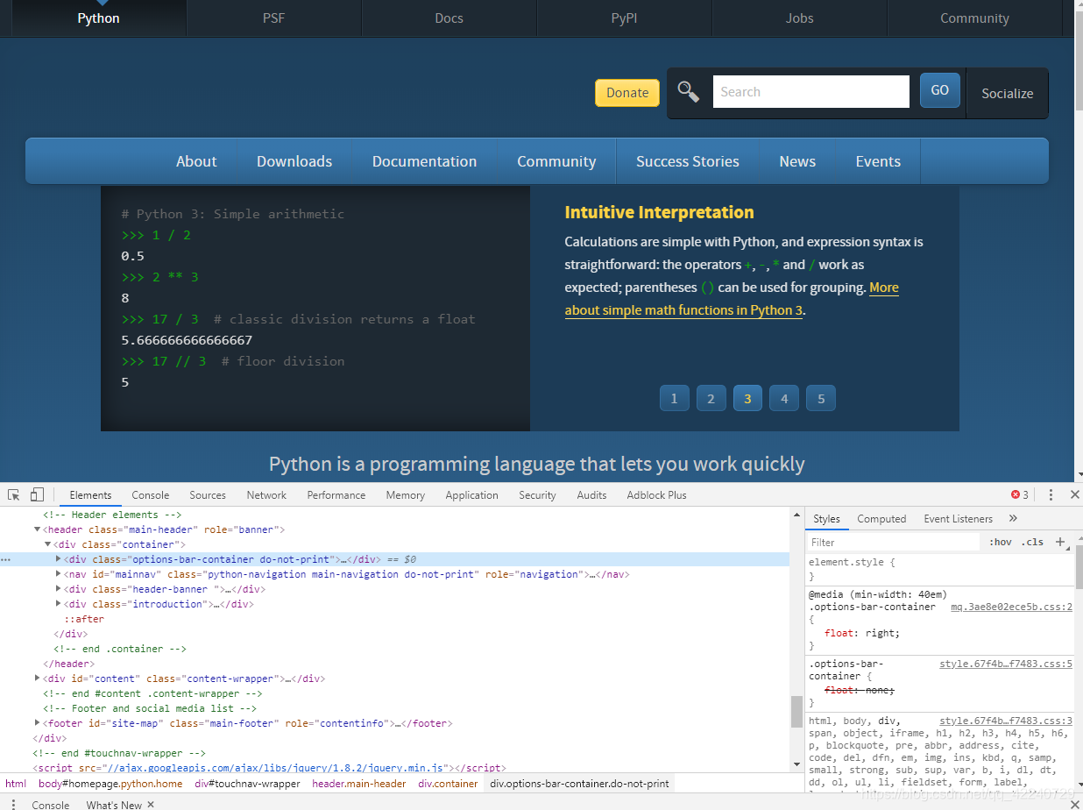The height and width of the screenshot is (810, 1083).
Task: Open DevTools customize three-dot menu
Action: coord(1051,494)
